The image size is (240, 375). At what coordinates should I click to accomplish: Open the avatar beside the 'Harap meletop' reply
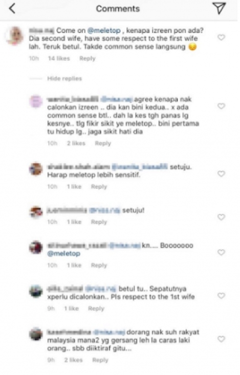coord(36,169)
